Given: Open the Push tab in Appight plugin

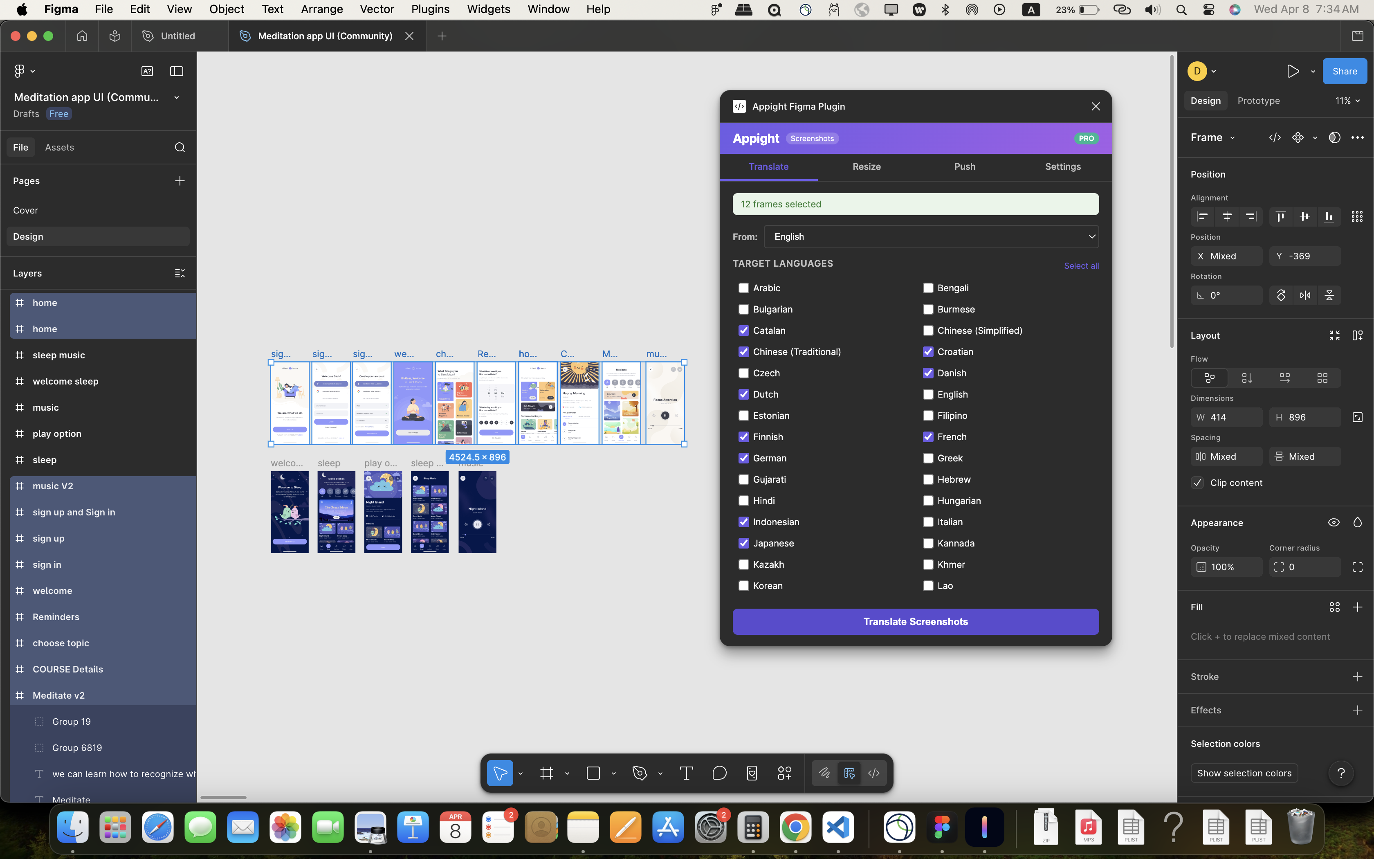Looking at the screenshot, I should tap(964, 166).
